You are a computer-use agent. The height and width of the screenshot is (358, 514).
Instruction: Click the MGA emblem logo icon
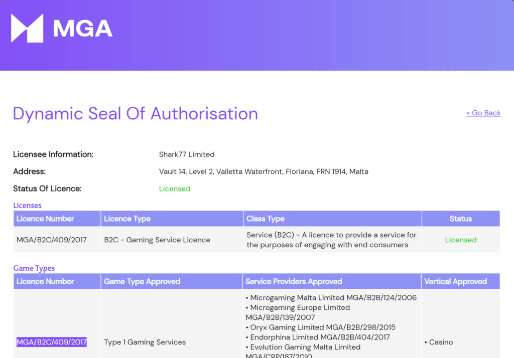click(27, 28)
